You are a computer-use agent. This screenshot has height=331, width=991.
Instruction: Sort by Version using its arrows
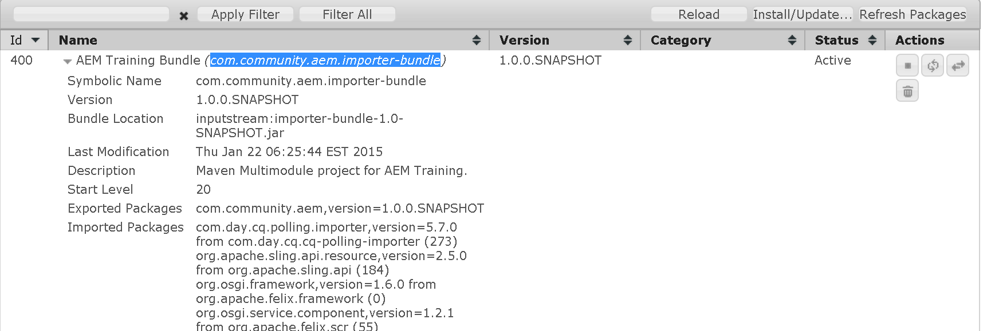(628, 40)
